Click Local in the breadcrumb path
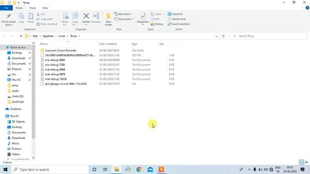 click(x=62, y=36)
